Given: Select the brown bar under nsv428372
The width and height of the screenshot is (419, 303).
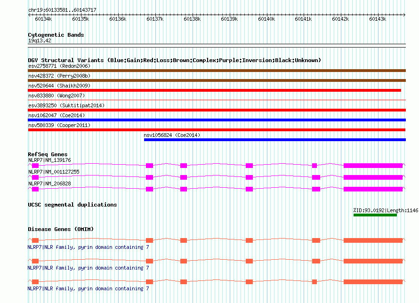Looking at the screenshot, I should pos(217,80).
